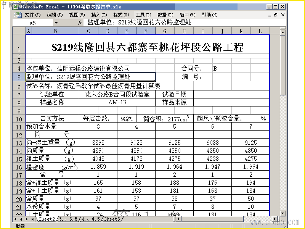The height and width of the screenshot is (229, 305).
Task: Switch to the 3.、3.5 sheet tab
Action: click(x=68, y=219)
